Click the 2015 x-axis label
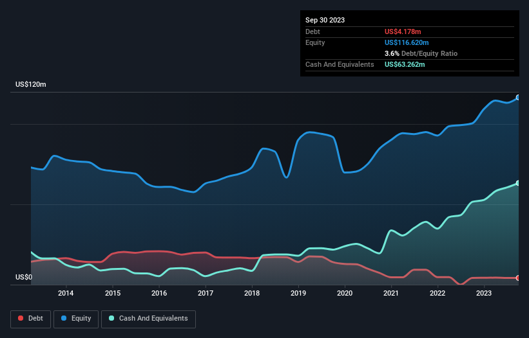Image resolution: width=529 pixels, height=338 pixels. [x=113, y=293]
